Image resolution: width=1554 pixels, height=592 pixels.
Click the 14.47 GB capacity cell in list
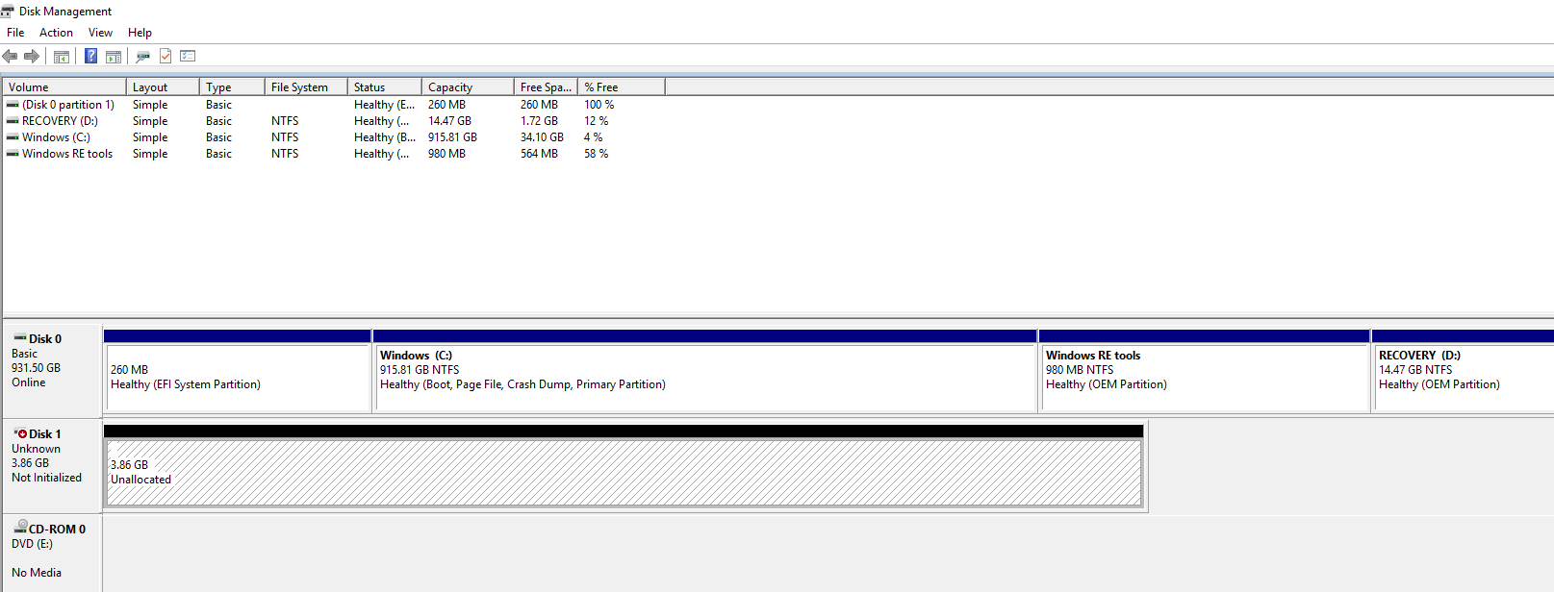coord(449,121)
